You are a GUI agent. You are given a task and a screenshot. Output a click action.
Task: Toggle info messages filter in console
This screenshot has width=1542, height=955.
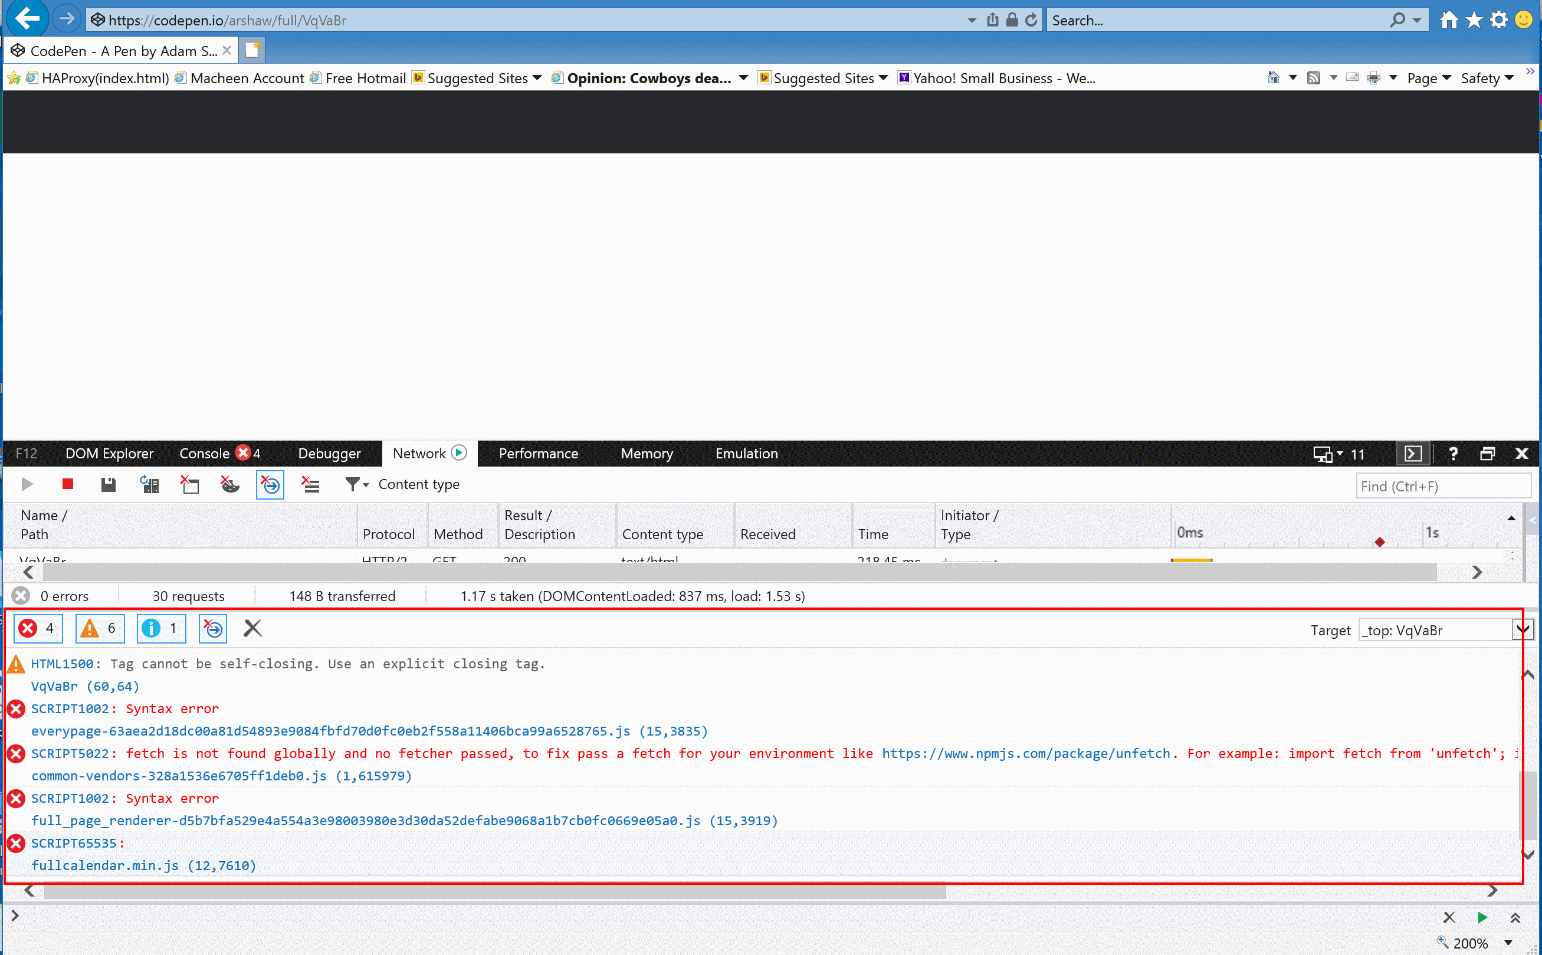(x=161, y=628)
